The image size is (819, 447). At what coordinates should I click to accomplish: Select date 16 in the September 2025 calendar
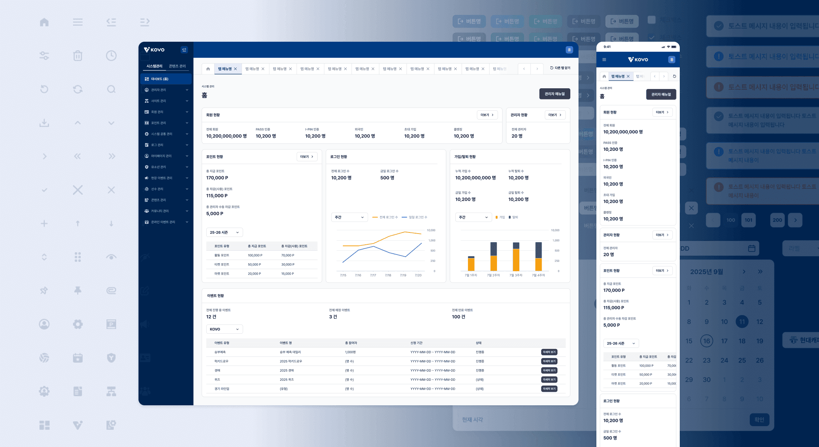[x=706, y=340]
